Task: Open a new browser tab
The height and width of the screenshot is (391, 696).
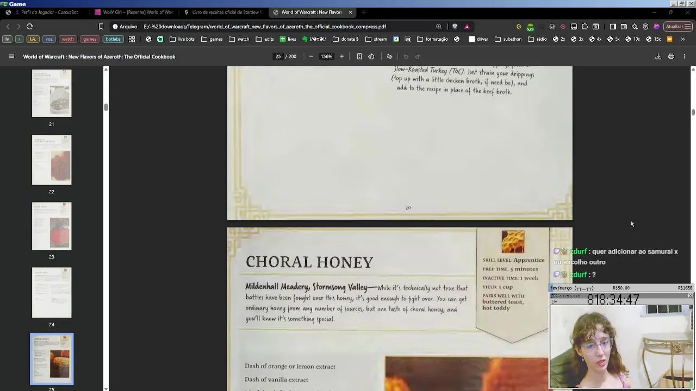Action: (x=364, y=12)
